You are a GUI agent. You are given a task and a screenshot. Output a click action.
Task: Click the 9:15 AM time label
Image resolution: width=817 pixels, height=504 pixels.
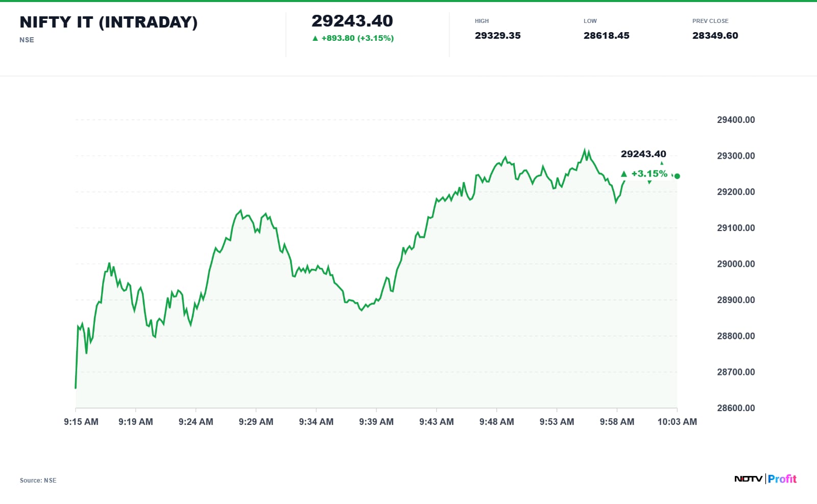pos(81,422)
